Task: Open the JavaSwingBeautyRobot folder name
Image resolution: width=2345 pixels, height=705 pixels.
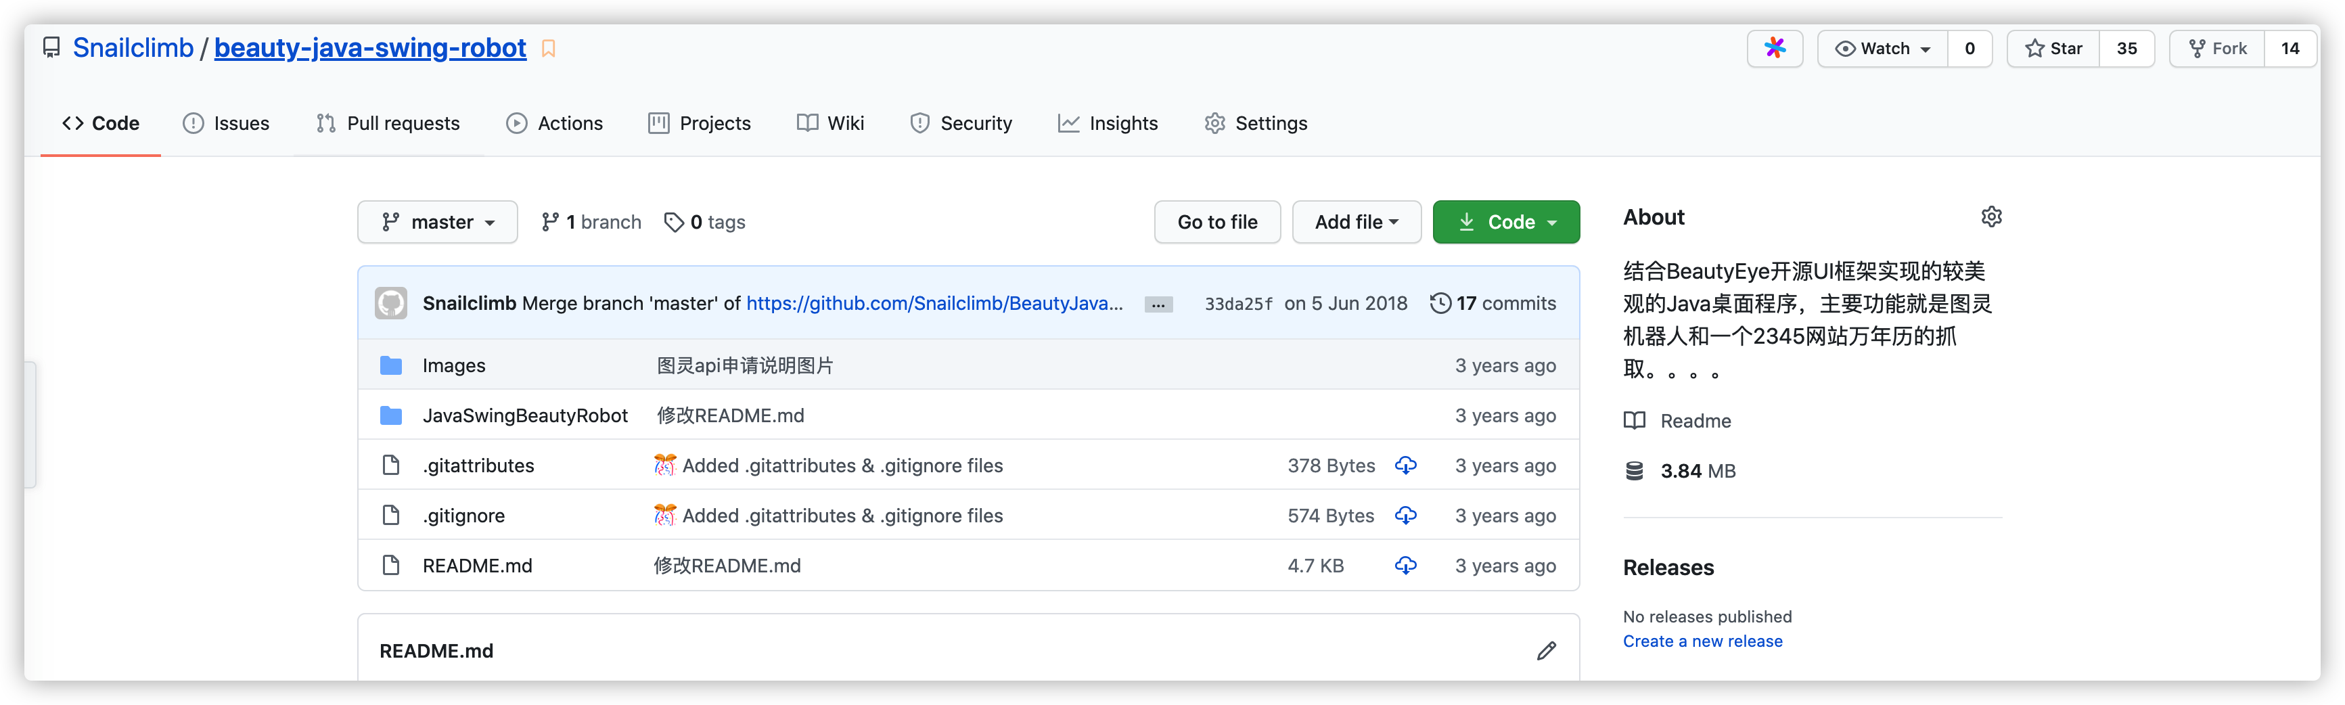Action: point(525,415)
